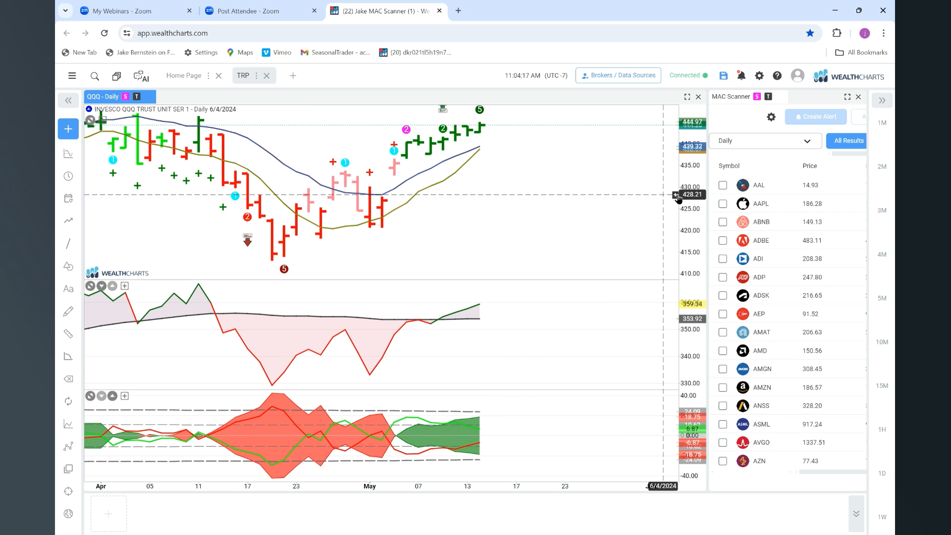Click Brokers / Data Sources button
Screen dimensions: 951x535
618,75
